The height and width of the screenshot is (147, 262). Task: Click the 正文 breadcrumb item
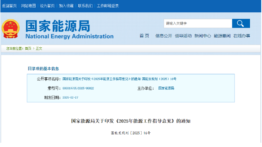point(39,48)
